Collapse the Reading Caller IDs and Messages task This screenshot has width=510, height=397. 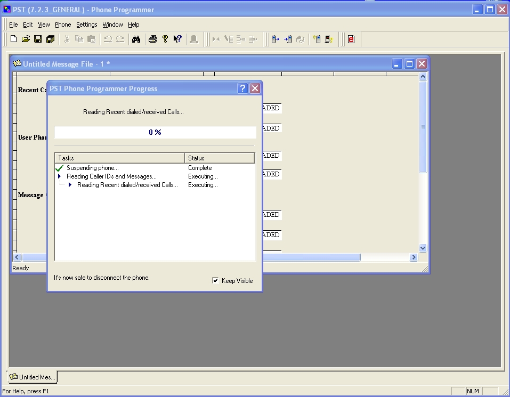pyautogui.click(x=60, y=176)
